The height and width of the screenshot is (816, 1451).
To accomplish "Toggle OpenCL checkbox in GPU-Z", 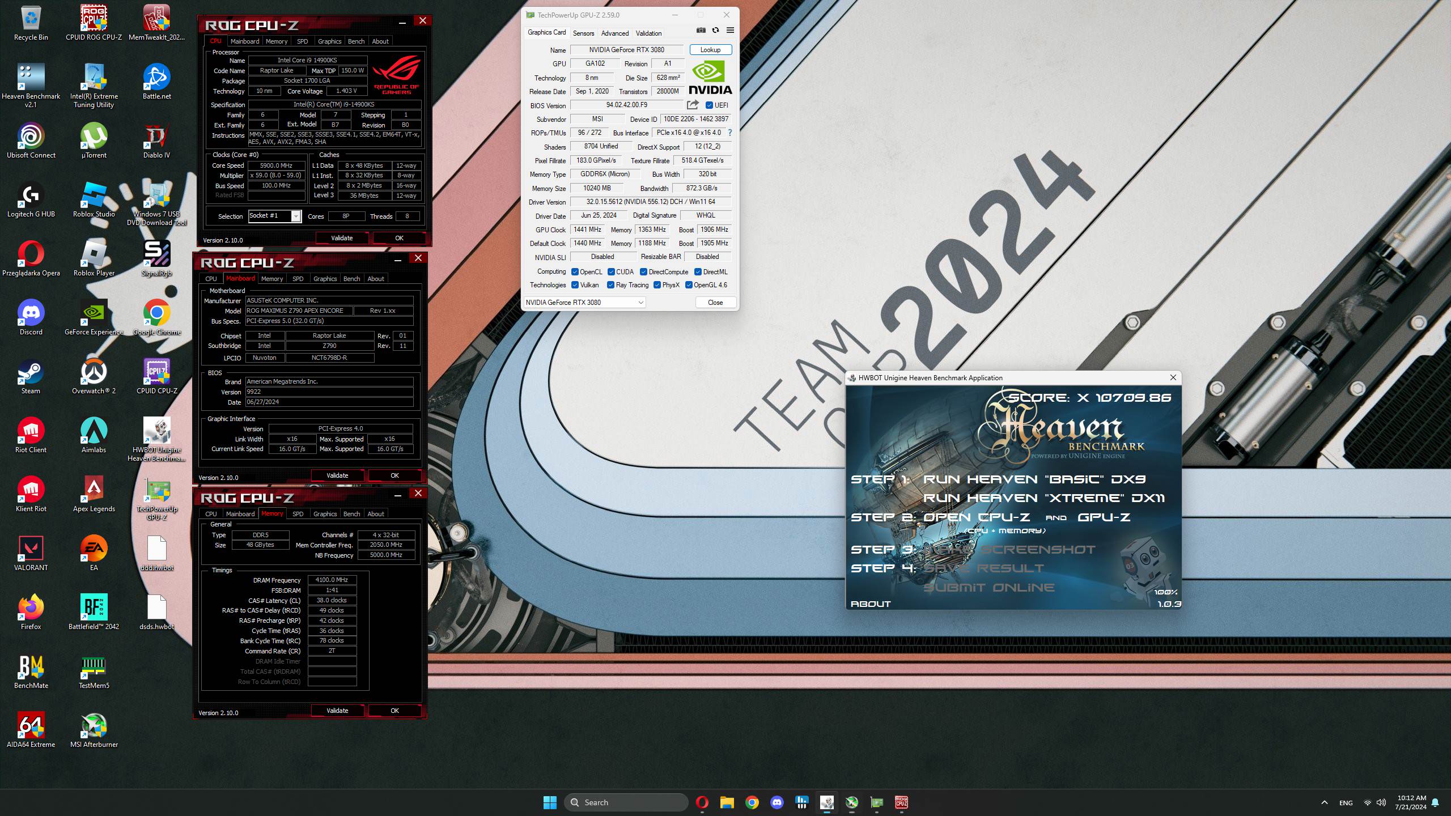I will tap(575, 272).
